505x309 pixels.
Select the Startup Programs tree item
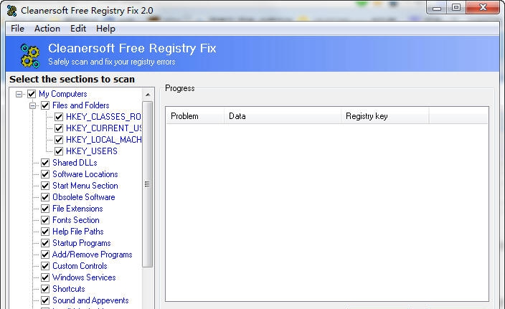pos(82,243)
